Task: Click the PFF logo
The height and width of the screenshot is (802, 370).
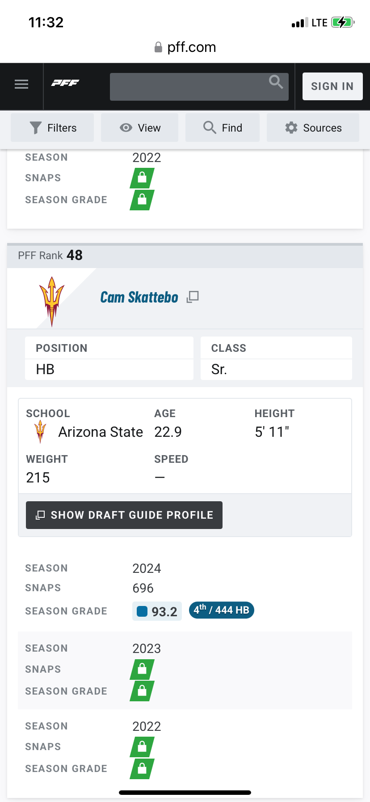Action: (65, 83)
